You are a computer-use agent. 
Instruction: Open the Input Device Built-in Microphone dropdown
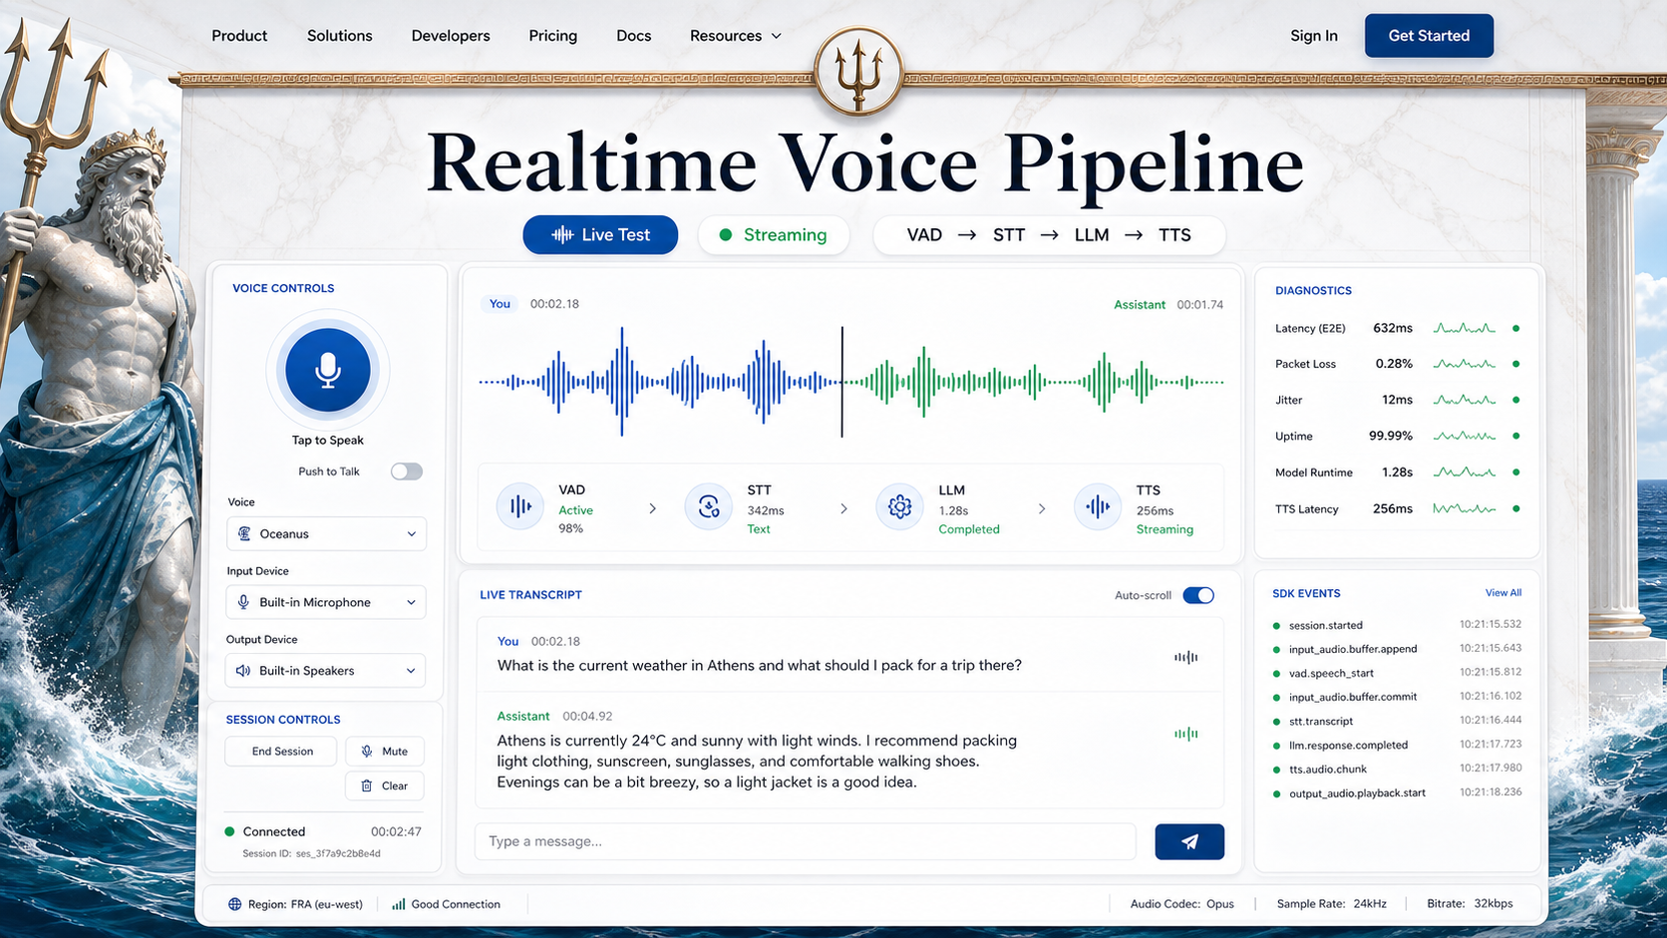pos(327,602)
